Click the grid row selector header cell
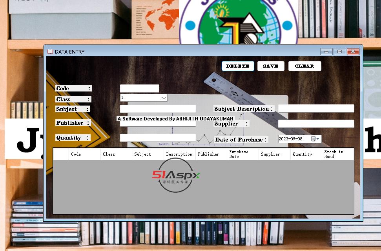This screenshot has height=251, width=381. tap(61, 154)
